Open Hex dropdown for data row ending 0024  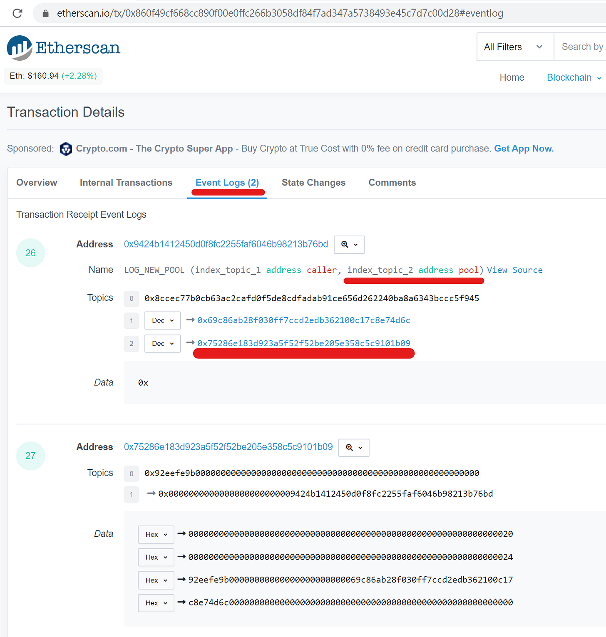[x=156, y=557]
